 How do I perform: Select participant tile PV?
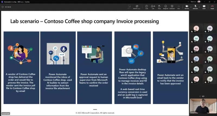coord(210,59)
